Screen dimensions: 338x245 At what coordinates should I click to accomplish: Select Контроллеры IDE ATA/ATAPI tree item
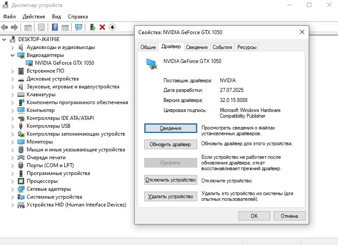(x=60, y=118)
